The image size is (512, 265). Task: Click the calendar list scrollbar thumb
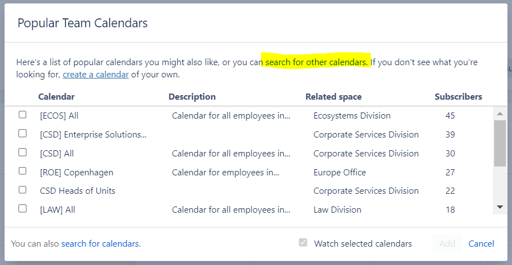[500, 144]
